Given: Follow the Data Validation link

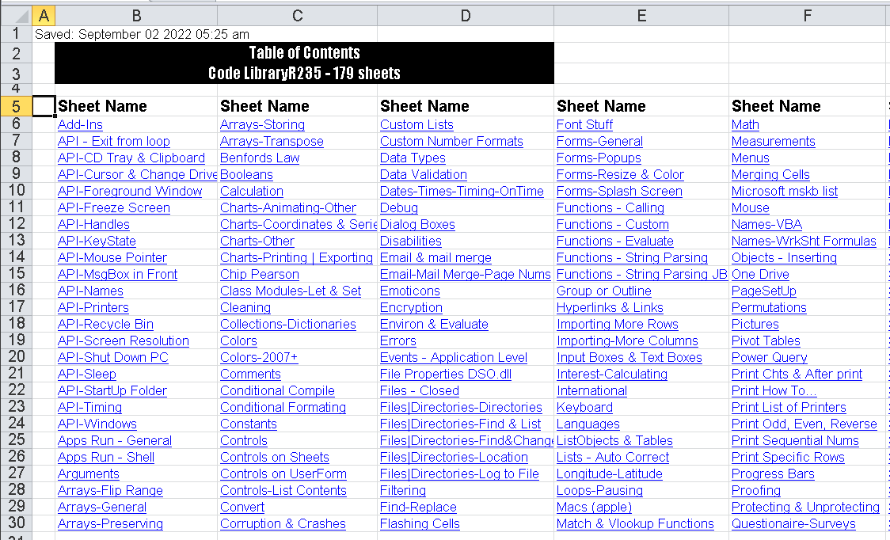Looking at the screenshot, I should point(424,175).
